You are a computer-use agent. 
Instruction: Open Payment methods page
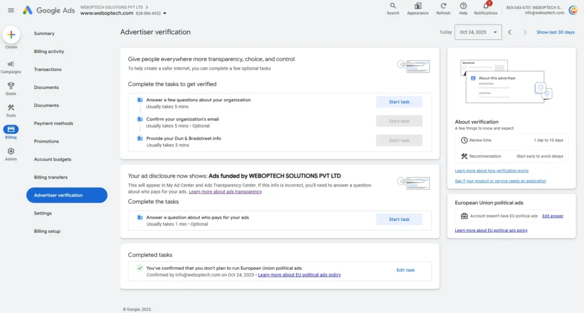click(54, 123)
